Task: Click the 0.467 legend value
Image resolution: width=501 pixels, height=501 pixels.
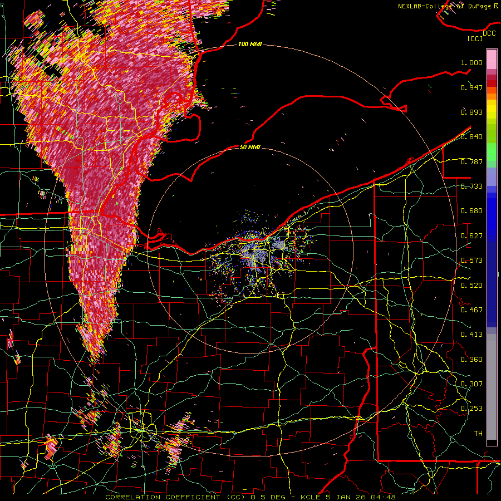Action: (x=471, y=310)
